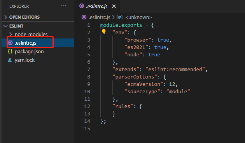Place cursor on "eslint:recommended" string
The image size is (245, 143).
(x=175, y=69)
